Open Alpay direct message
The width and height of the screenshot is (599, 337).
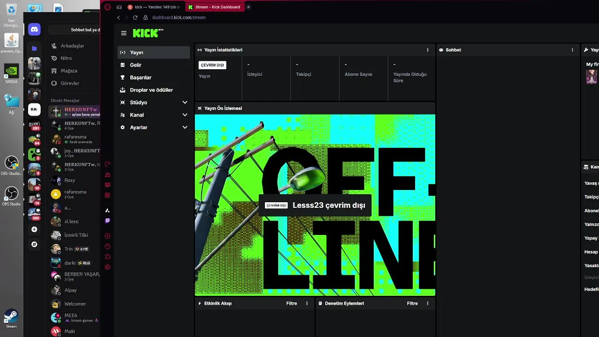coord(75,290)
